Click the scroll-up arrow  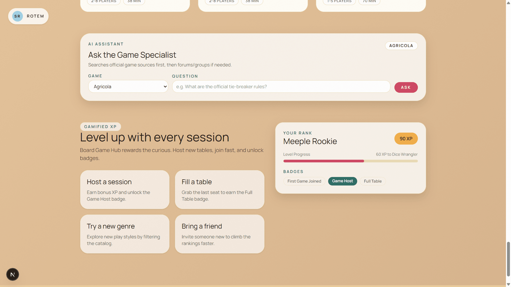click(508, 3)
